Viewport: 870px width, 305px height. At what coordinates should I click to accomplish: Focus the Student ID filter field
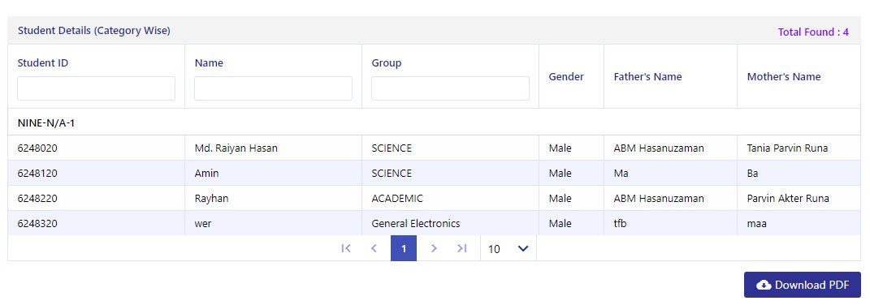tap(96, 88)
